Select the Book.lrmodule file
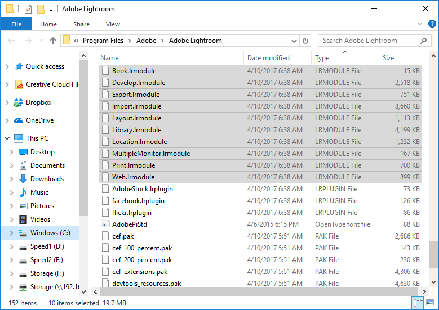 click(x=260, y=71)
